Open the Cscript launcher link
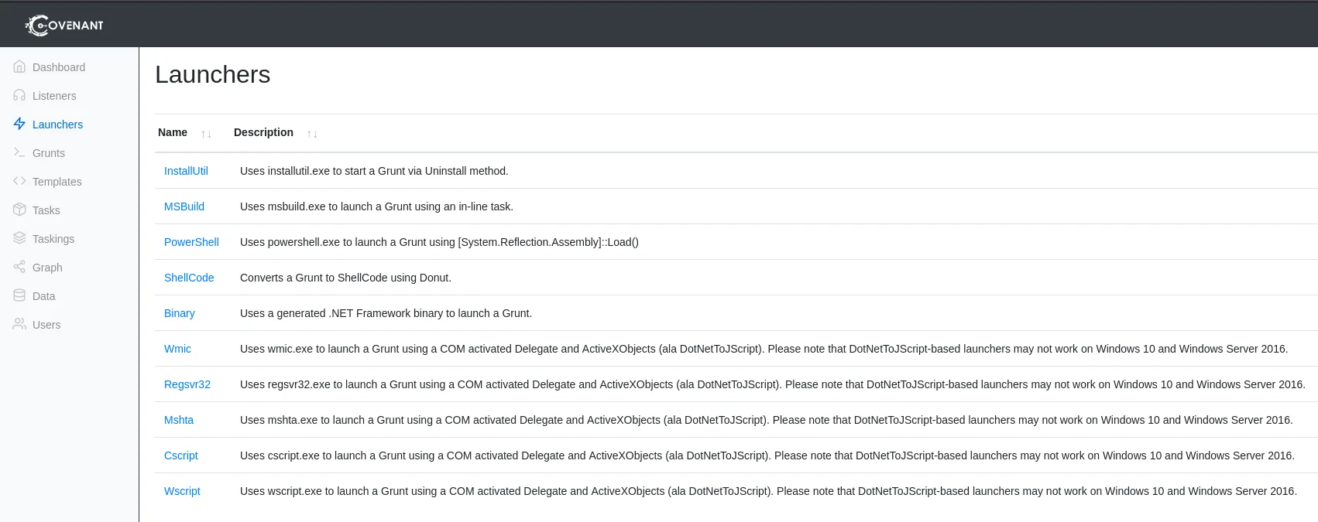 pos(181,455)
